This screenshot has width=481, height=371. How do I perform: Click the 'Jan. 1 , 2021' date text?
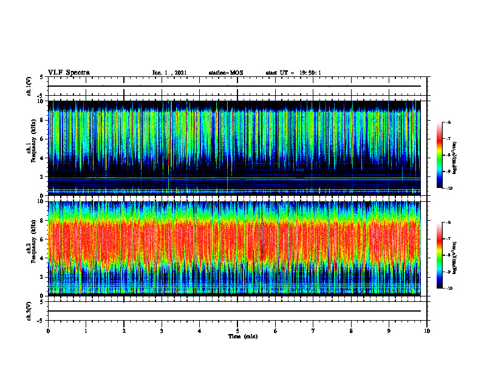pos(169,73)
